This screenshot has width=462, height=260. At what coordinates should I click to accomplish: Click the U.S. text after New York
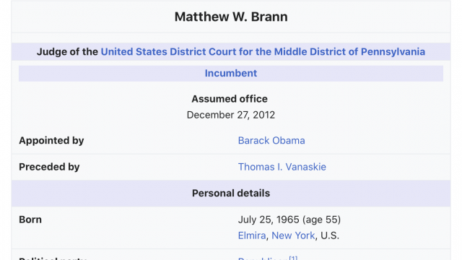click(x=330, y=235)
